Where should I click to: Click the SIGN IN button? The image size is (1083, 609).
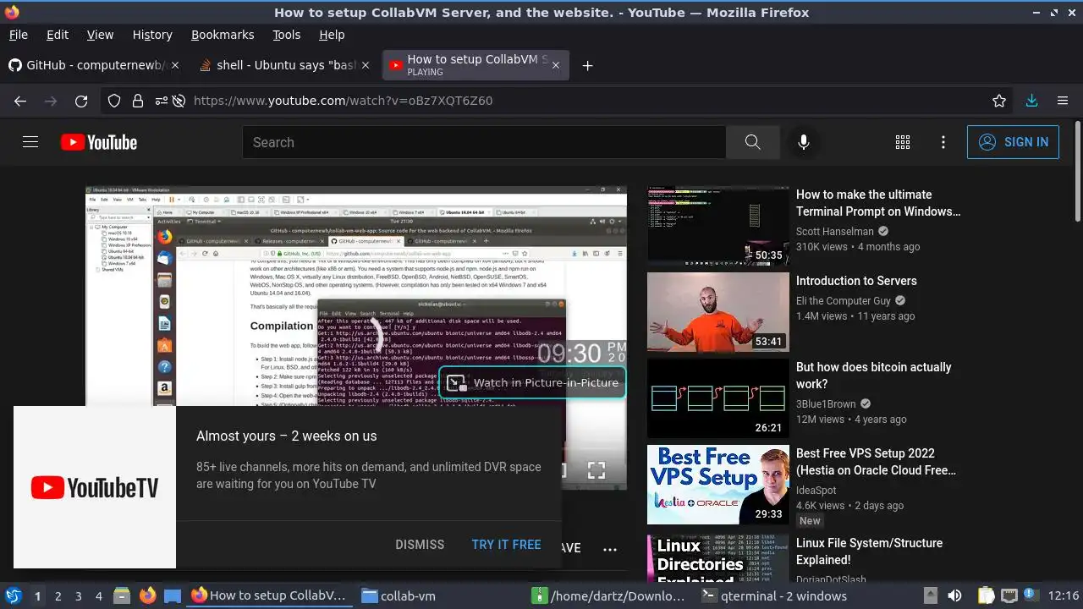click(1013, 142)
